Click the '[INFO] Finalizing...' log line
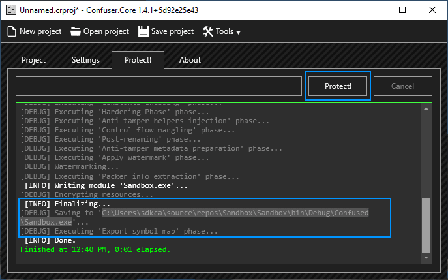 tap(67, 204)
